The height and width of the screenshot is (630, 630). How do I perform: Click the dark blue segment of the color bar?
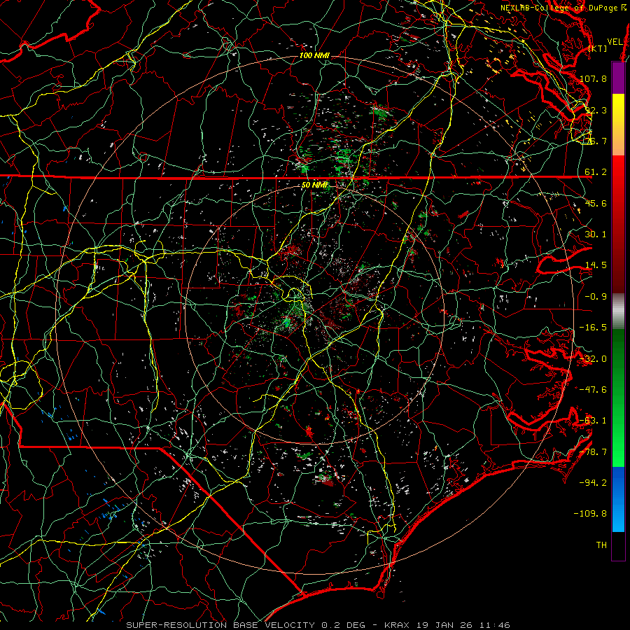(618, 482)
